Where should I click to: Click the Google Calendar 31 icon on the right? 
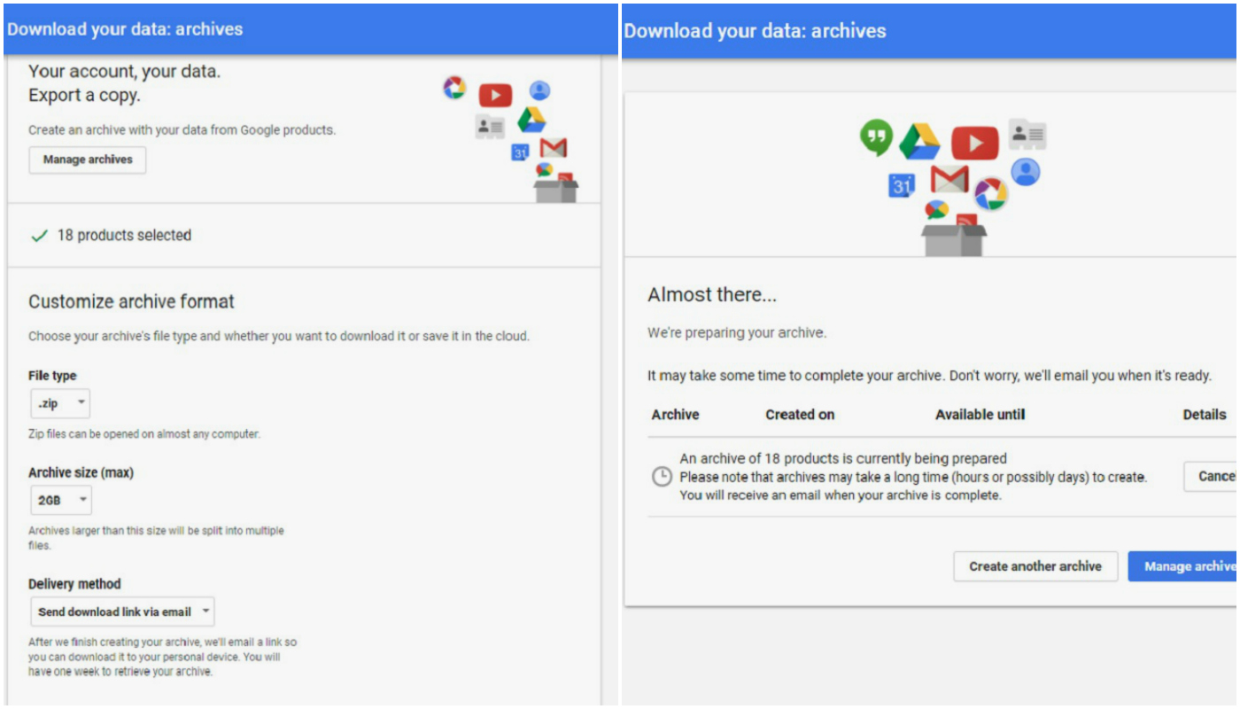click(902, 185)
